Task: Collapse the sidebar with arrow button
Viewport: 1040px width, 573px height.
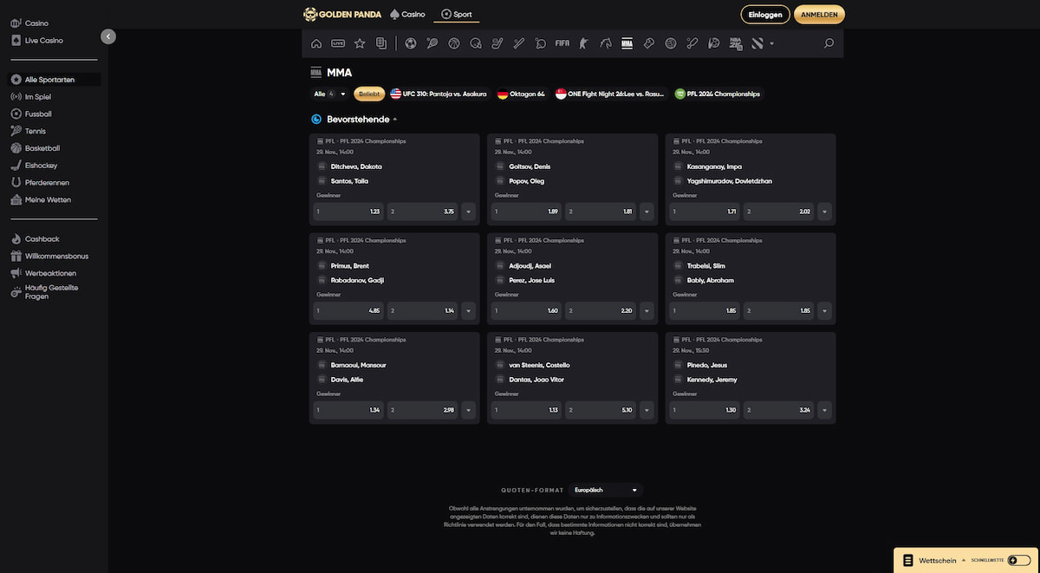Action: 107,36
